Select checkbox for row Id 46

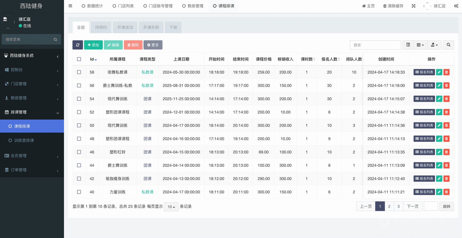(x=79, y=152)
